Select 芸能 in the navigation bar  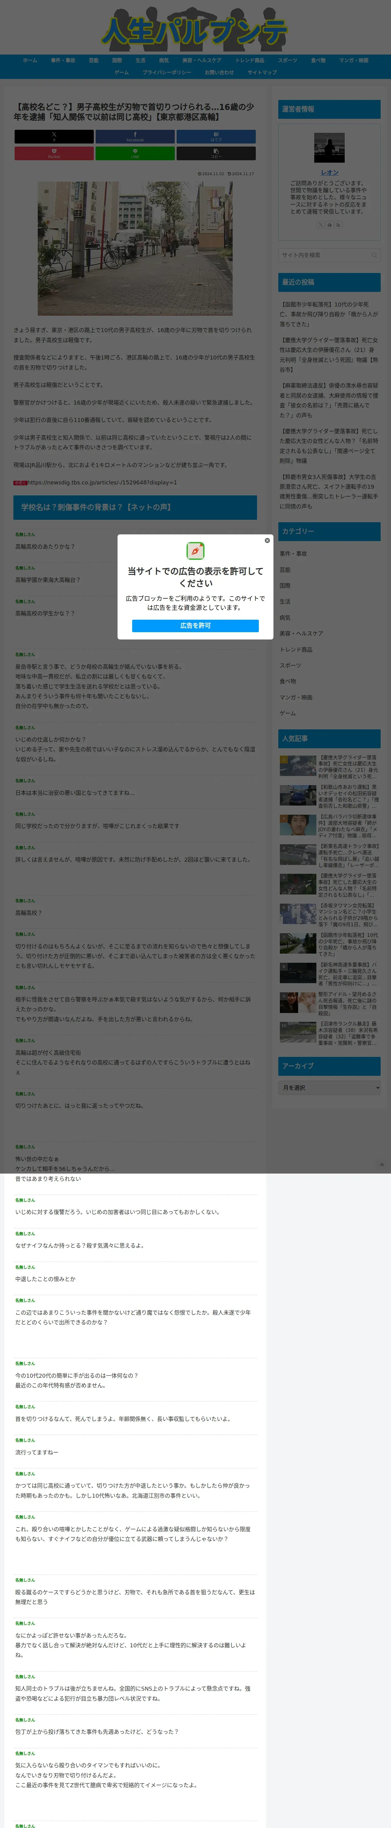94,60
